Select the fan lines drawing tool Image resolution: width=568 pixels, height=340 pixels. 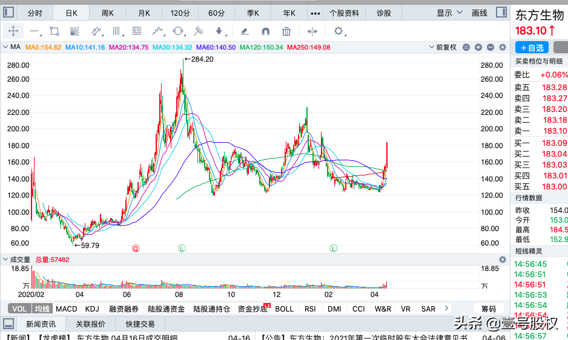[x=74, y=31]
